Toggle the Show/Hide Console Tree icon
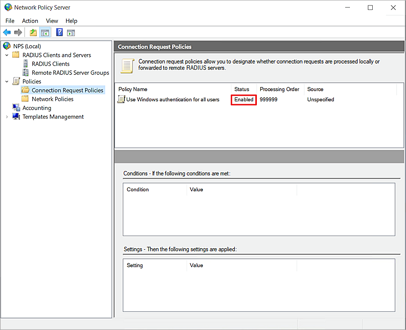 [x=45, y=32]
